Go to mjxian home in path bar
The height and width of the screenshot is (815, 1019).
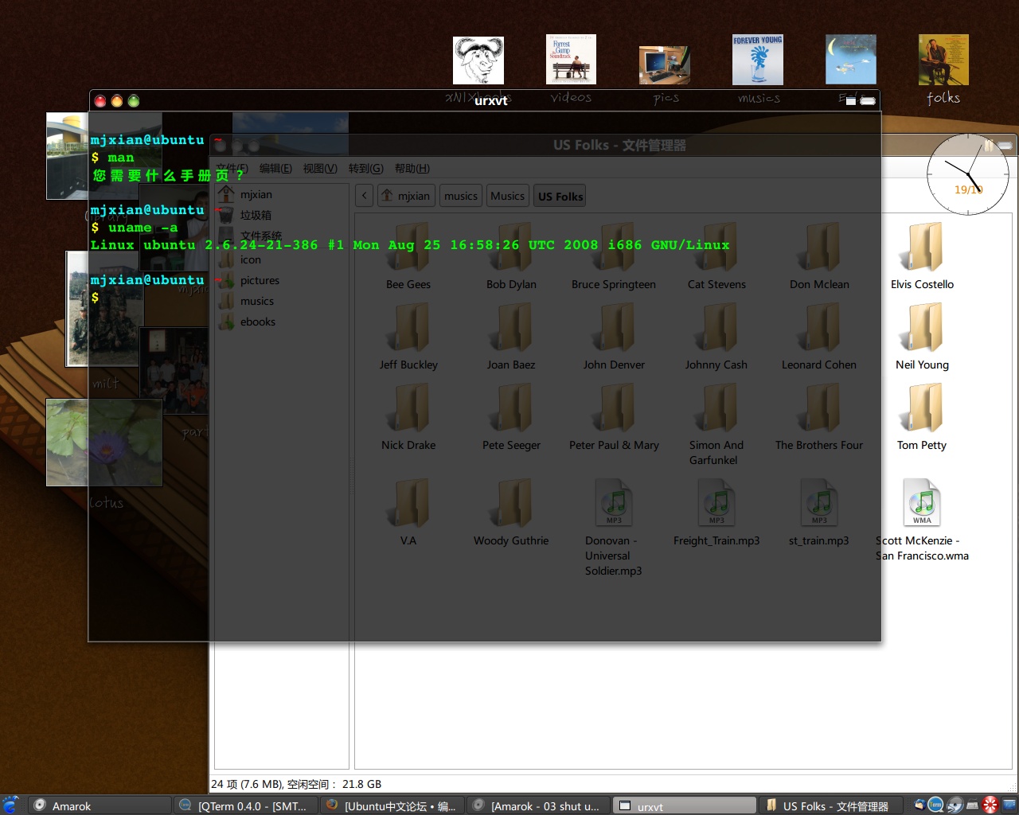click(x=405, y=196)
